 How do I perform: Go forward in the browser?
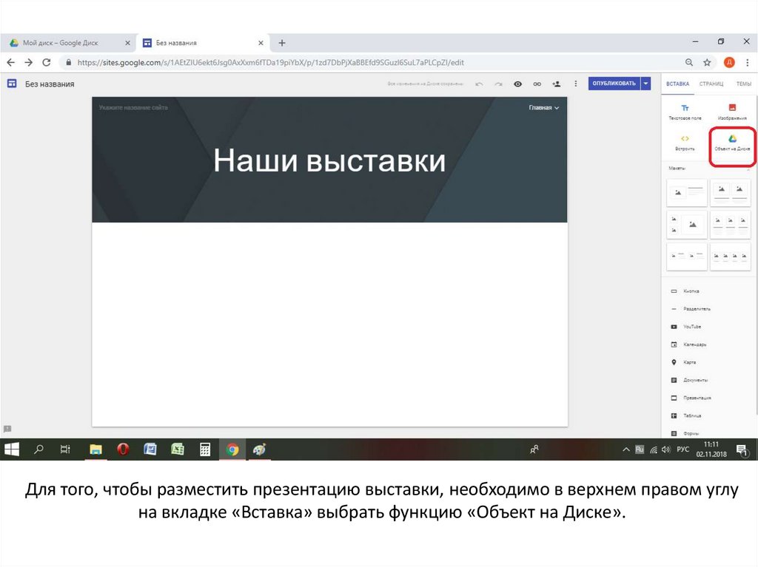(29, 62)
